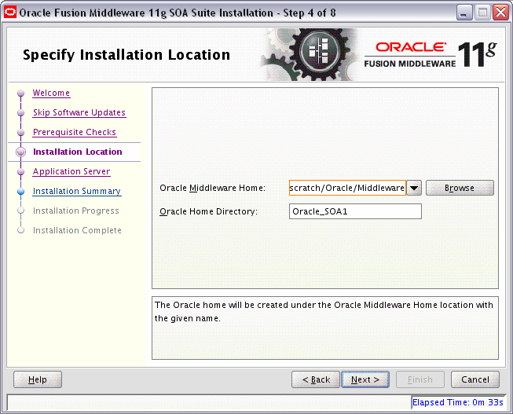Cancel the SOA Suite installation

point(475,379)
